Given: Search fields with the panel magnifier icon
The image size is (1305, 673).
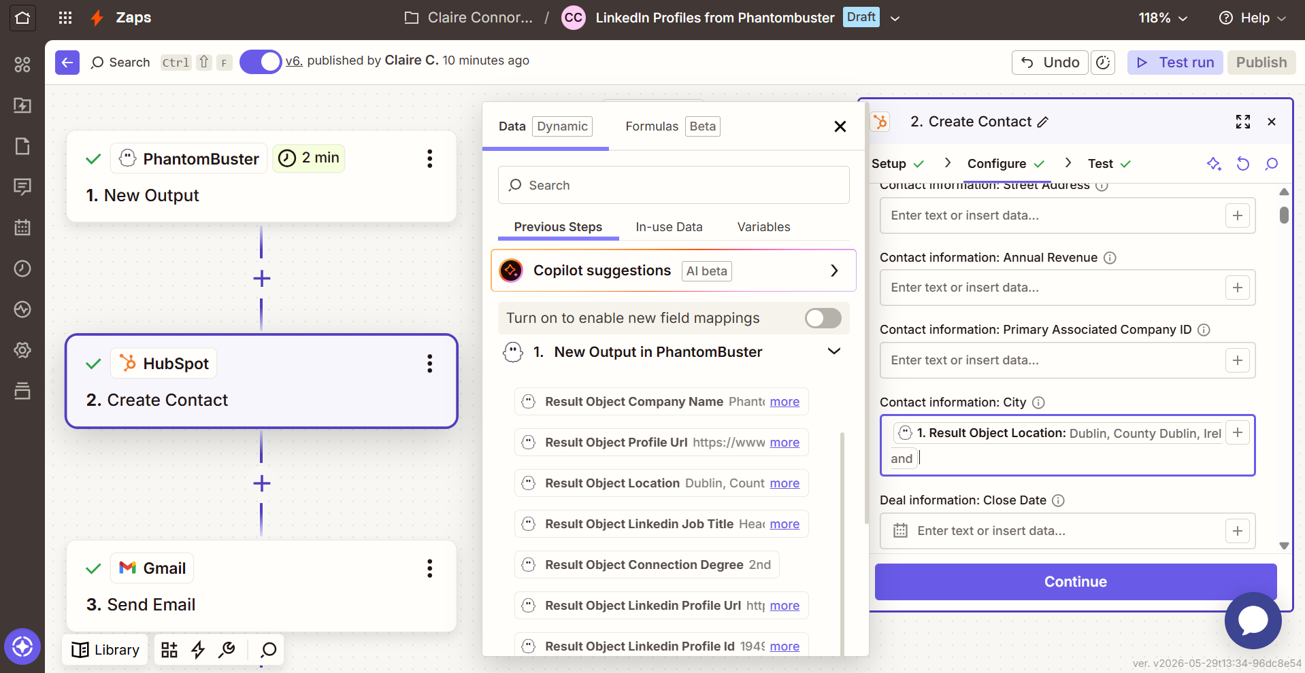Looking at the screenshot, I should (1272, 164).
